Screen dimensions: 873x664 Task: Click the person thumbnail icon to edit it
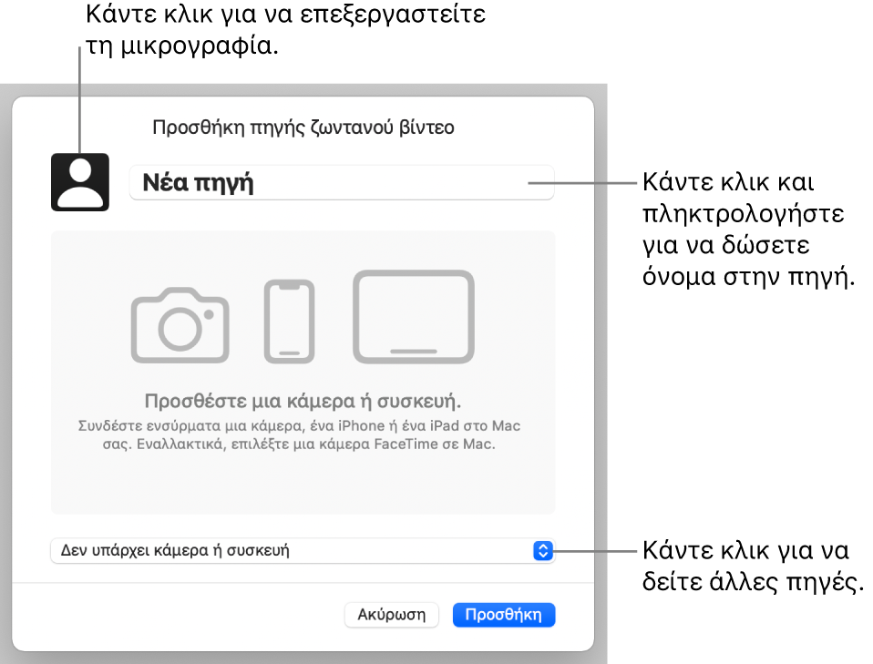(x=80, y=182)
